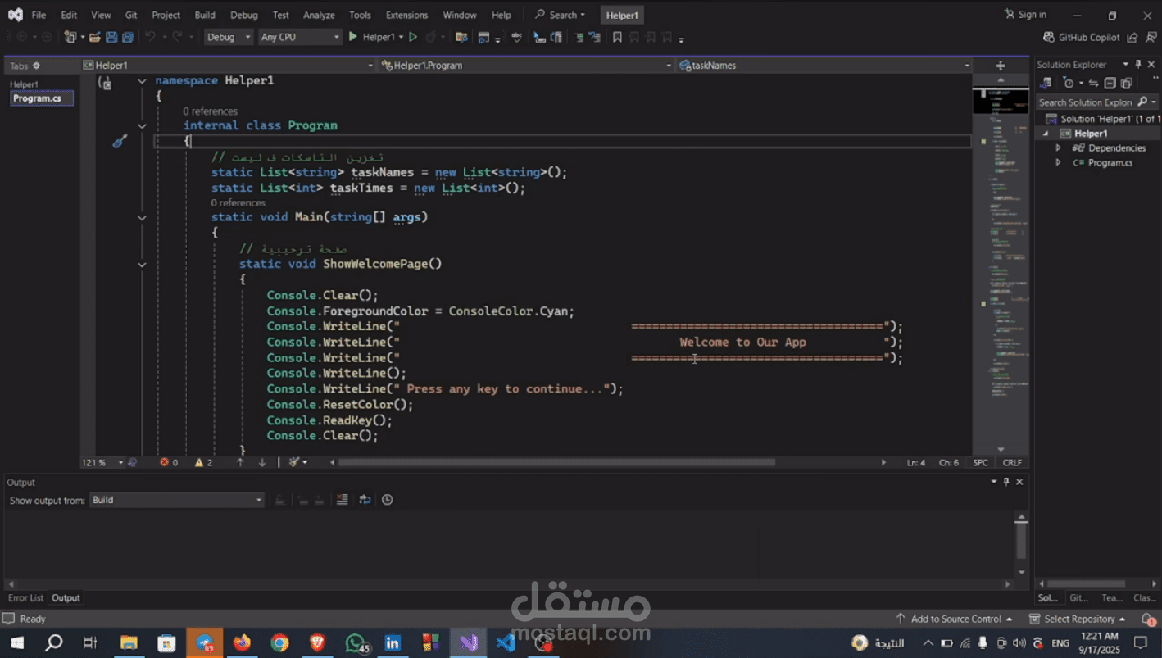Click the Save All toolbar icon
1162x658 pixels.
pyautogui.click(x=128, y=37)
